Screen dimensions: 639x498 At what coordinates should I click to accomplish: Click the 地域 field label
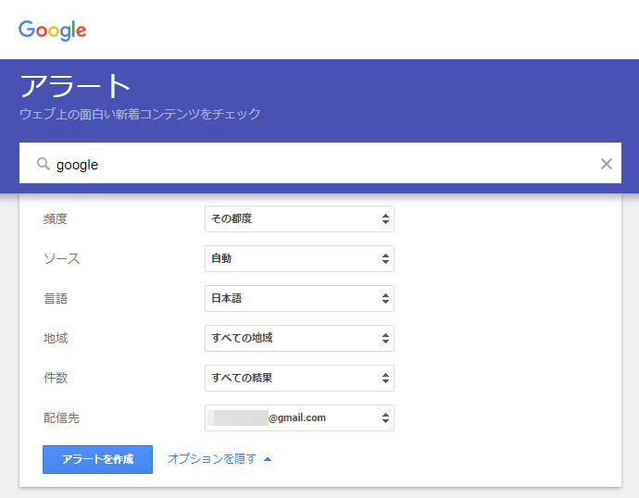coord(56,338)
